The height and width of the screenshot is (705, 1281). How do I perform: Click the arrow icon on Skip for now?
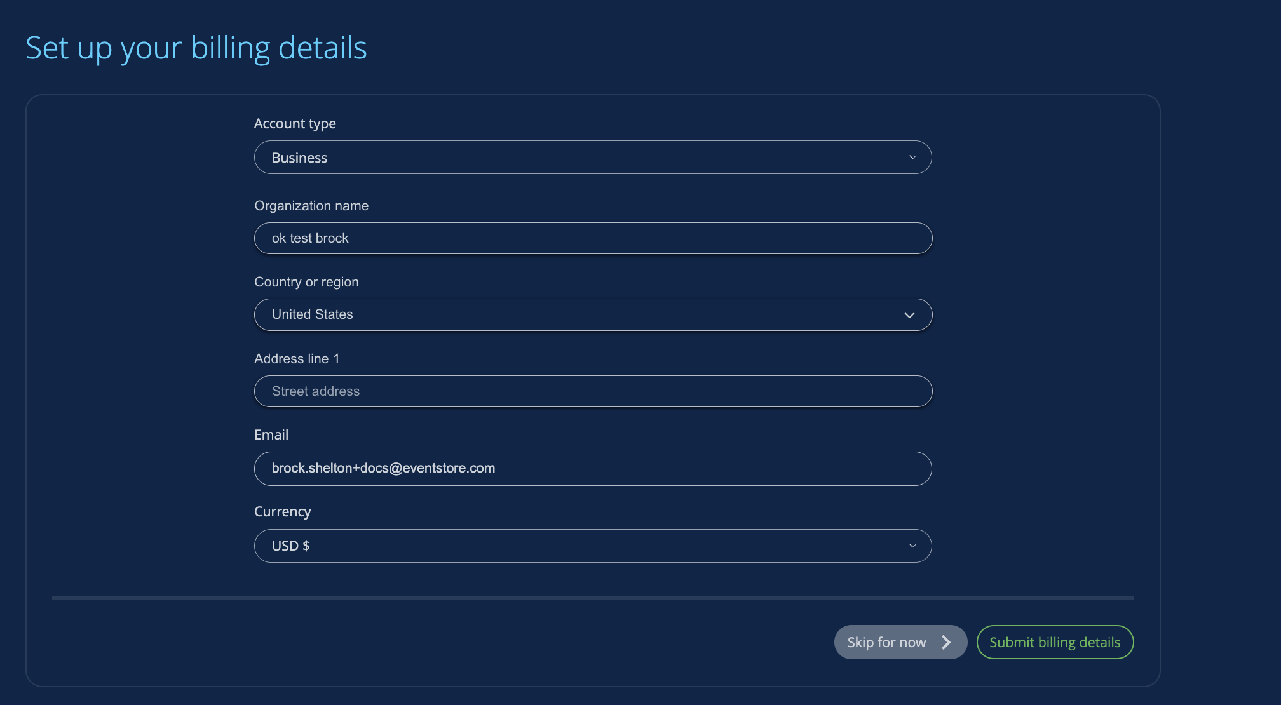(946, 642)
